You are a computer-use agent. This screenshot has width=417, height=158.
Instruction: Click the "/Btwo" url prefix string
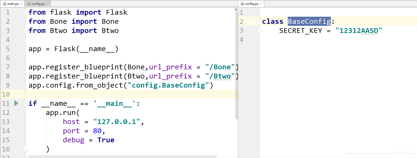coord(220,76)
